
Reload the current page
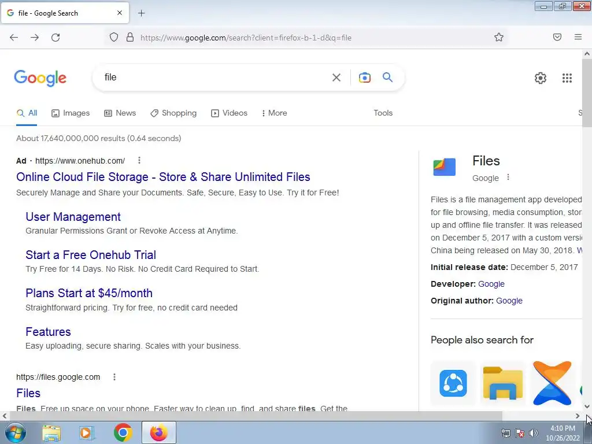(55, 38)
